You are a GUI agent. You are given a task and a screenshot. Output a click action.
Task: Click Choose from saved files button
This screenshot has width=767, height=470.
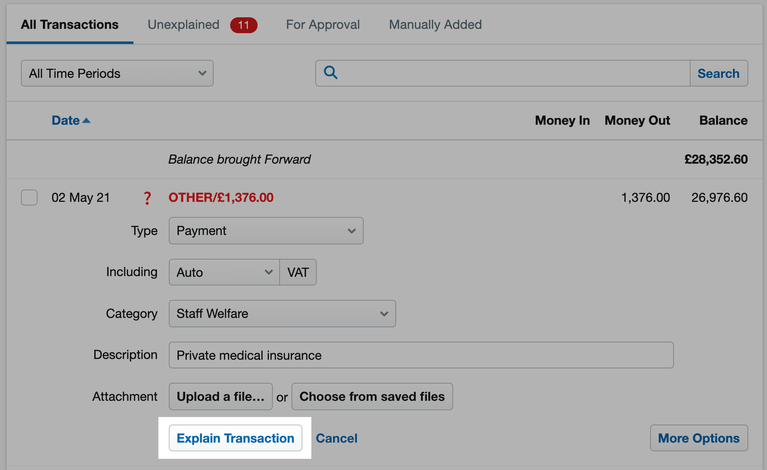click(372, 396)
